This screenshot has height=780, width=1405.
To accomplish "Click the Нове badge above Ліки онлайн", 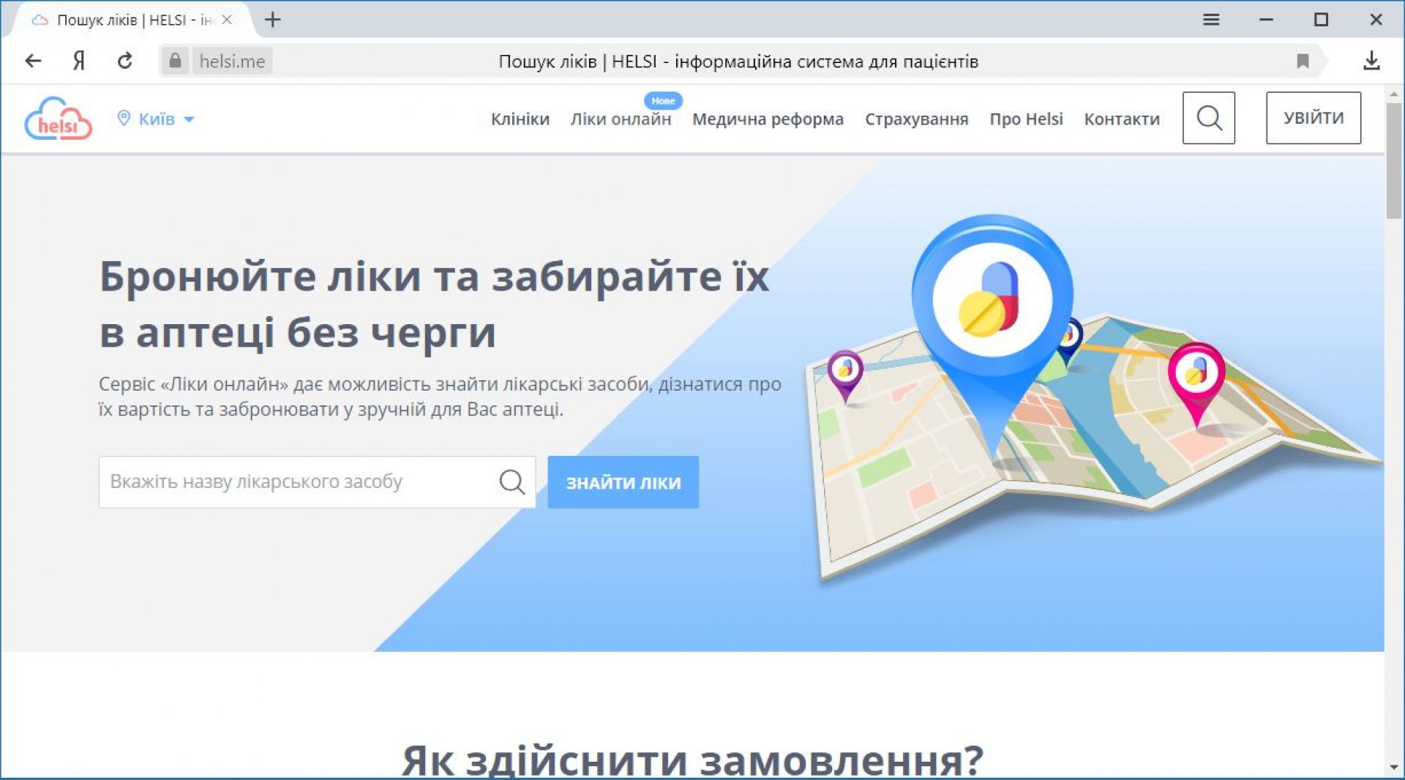I will (663, 101).
